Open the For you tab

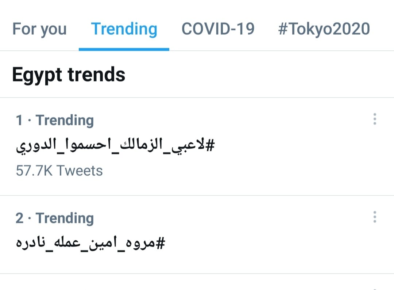click(39, 29)
